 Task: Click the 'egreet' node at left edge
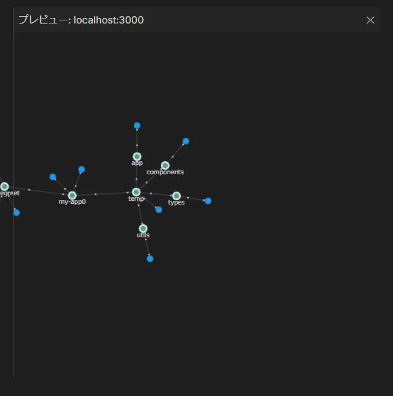[x=4, y=187]
